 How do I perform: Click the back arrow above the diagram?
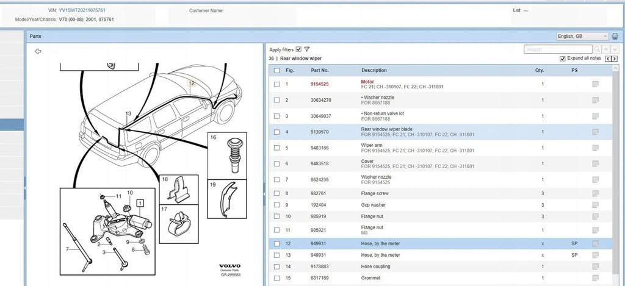[x=38, y=51]
